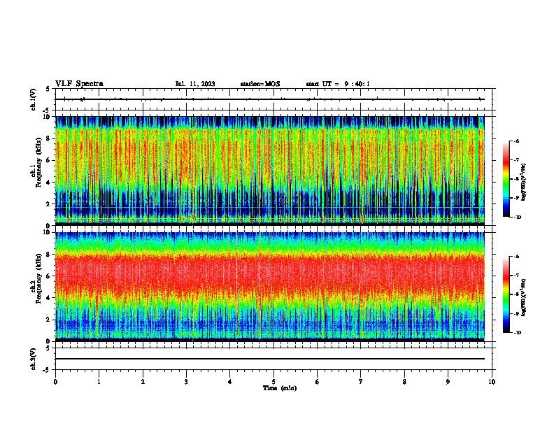Select the date 'Jul 11, 2023' in the header
The image size is (554, 428).
click(x=195, y=84)
